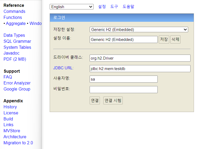Viewport: 200px width, 149px height.
Task: Click the 저장한 설정 label text
Action: point(64,29)
